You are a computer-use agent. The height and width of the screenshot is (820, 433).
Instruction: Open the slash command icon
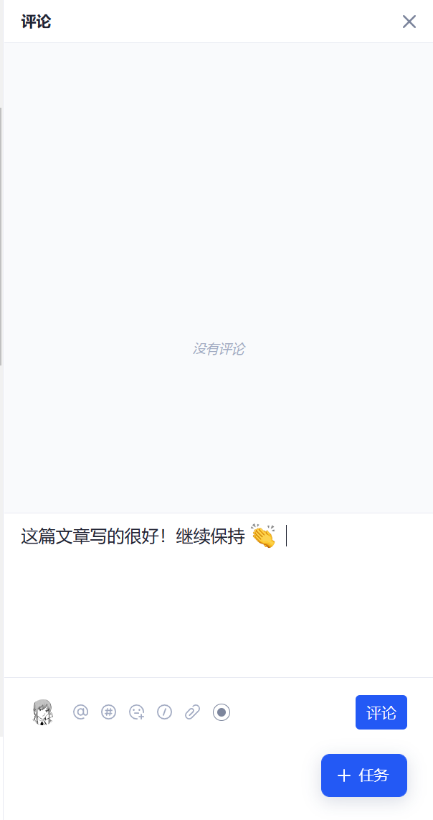(x=165, y=712)
